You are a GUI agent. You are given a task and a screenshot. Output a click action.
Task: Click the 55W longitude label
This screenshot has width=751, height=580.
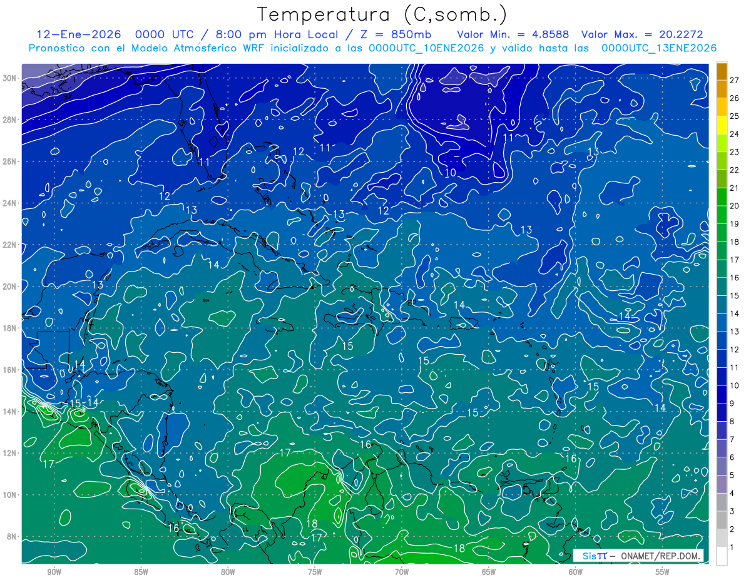click(x=663, y=571)
